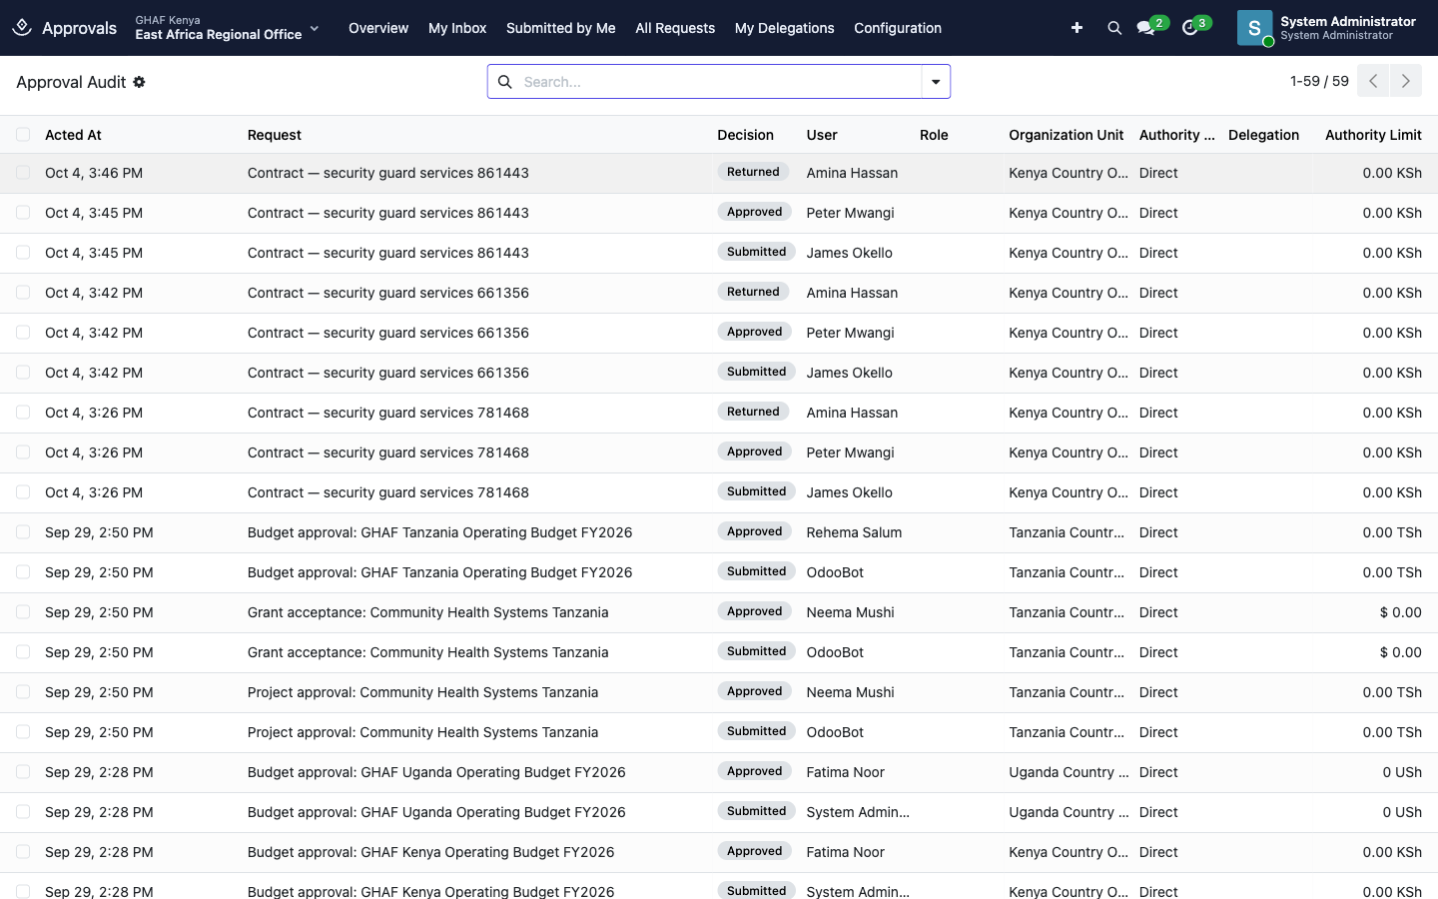The image size is (1438, 899).
Task: Open global search magnifier in top bar
Action: [1114, 28]
